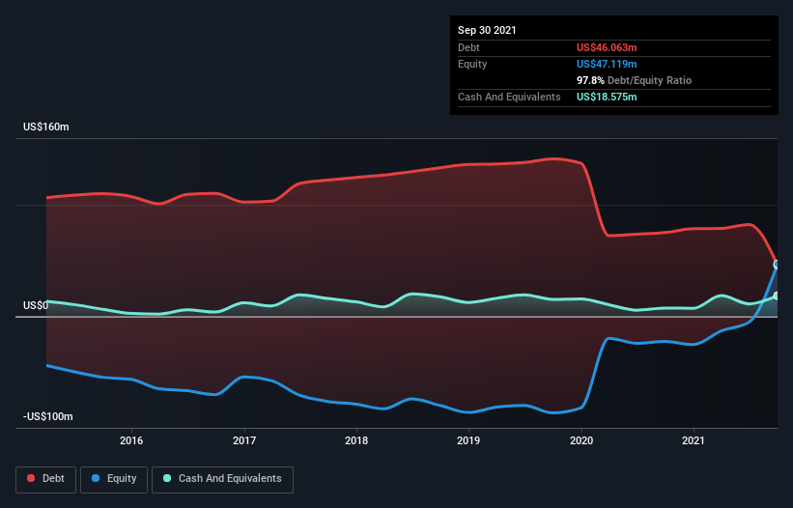Click the 2021 x-axis label
This screenshot has width=793, height=508.
(x=694, y=440)
